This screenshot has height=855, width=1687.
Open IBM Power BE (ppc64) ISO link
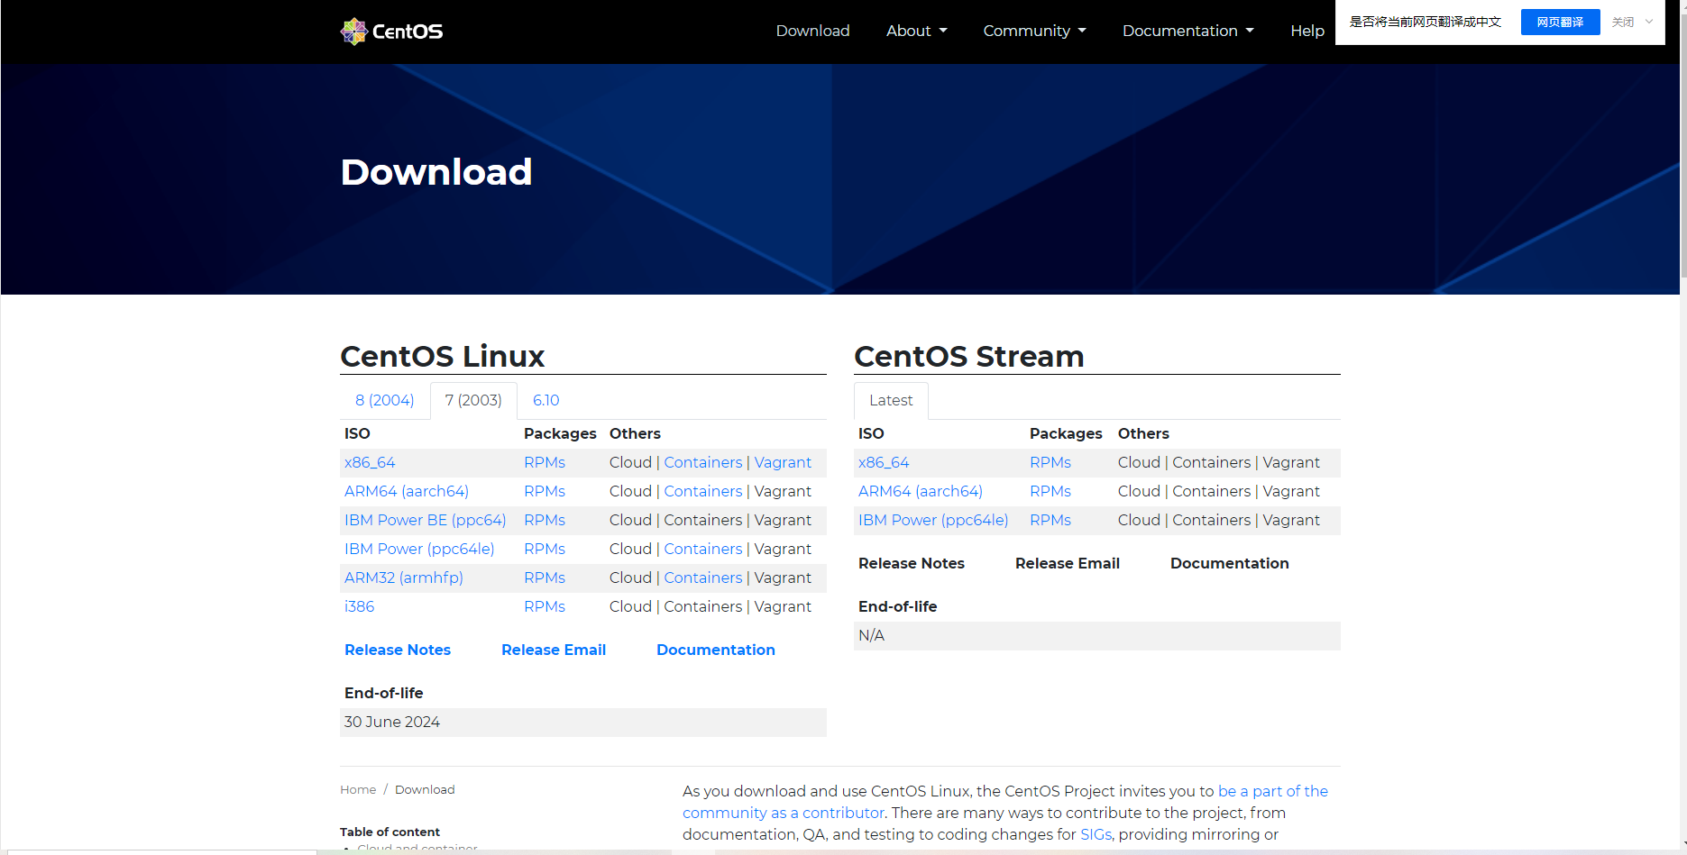click(x=425, y=520)
